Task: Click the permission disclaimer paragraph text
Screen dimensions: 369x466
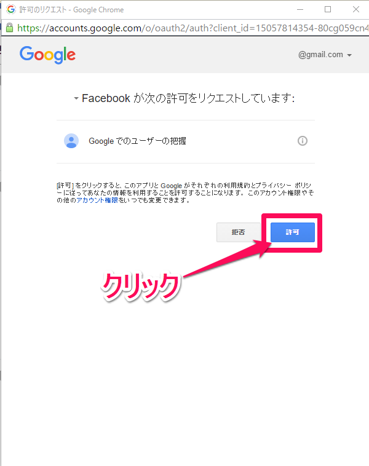Action: (x=185, y=193)
